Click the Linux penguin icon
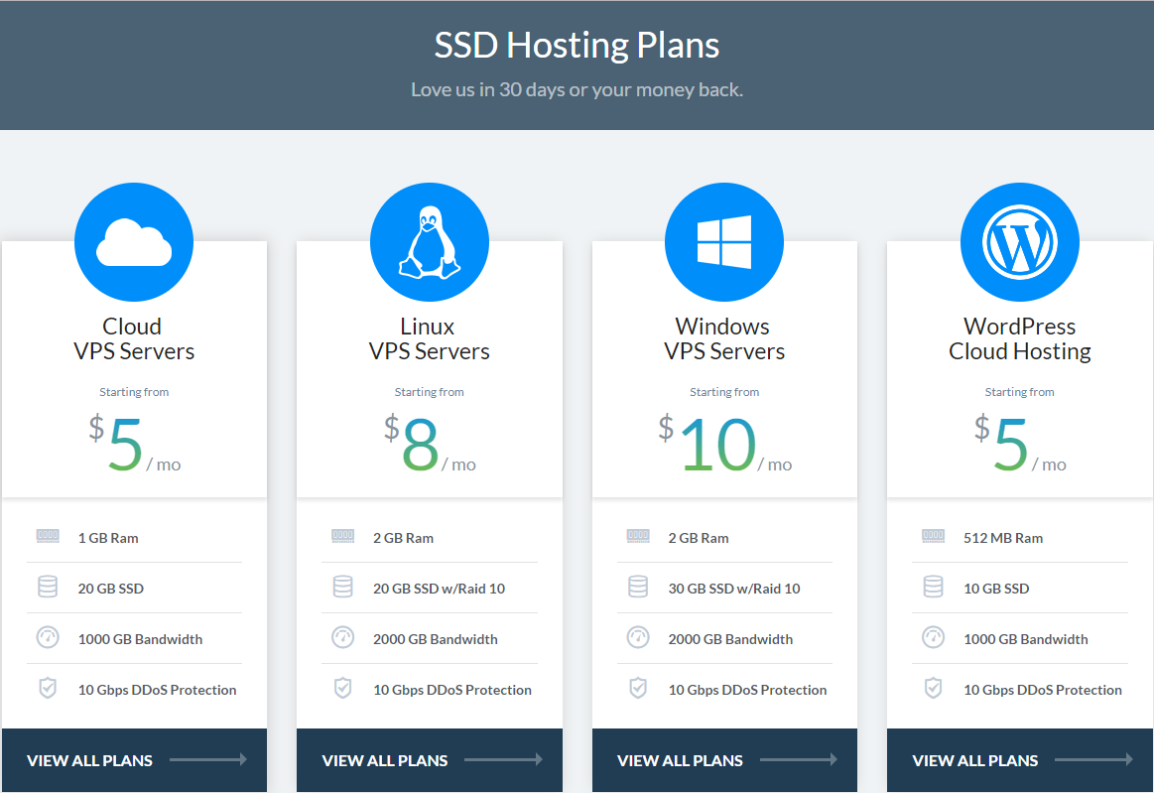 coord(429,242)
